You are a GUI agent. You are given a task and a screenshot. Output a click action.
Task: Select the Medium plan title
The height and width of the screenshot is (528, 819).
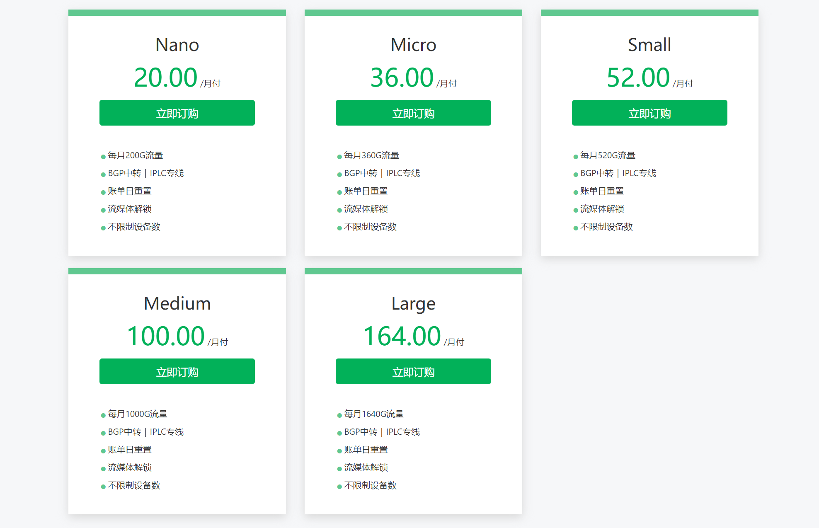coord(177,303)
